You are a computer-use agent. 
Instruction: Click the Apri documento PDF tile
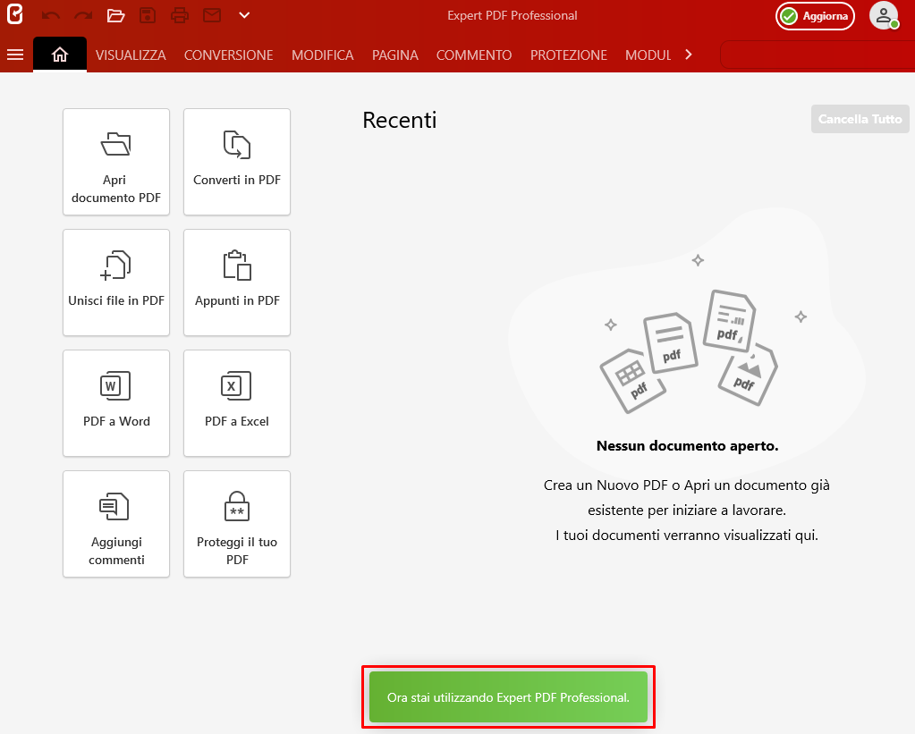116,162
